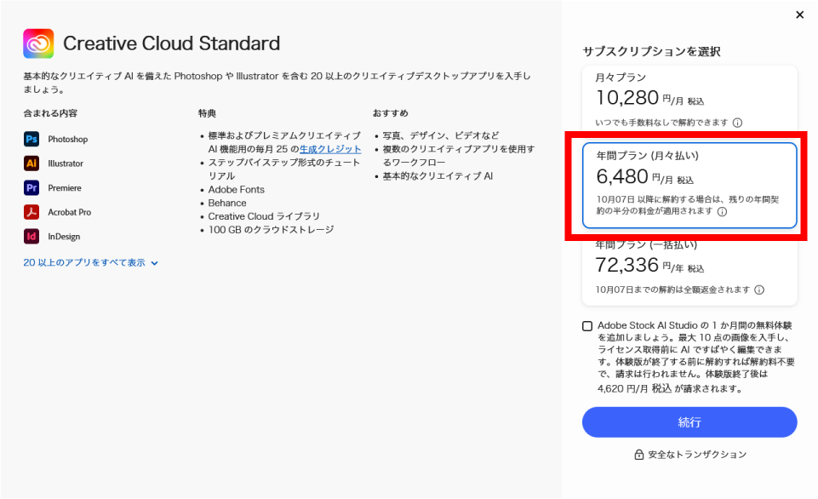
Task: Click the 写真、デザイン、ビデオなど bullet
Action: 441,135
